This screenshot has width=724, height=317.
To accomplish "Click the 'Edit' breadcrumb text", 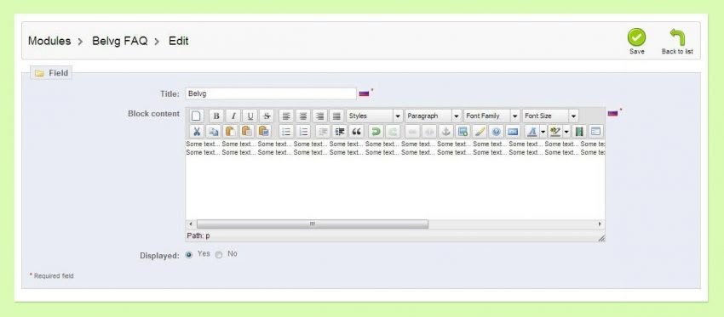I will tap(178, 41).
